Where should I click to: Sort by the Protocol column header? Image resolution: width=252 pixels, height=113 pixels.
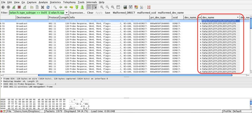coord(54,17)
